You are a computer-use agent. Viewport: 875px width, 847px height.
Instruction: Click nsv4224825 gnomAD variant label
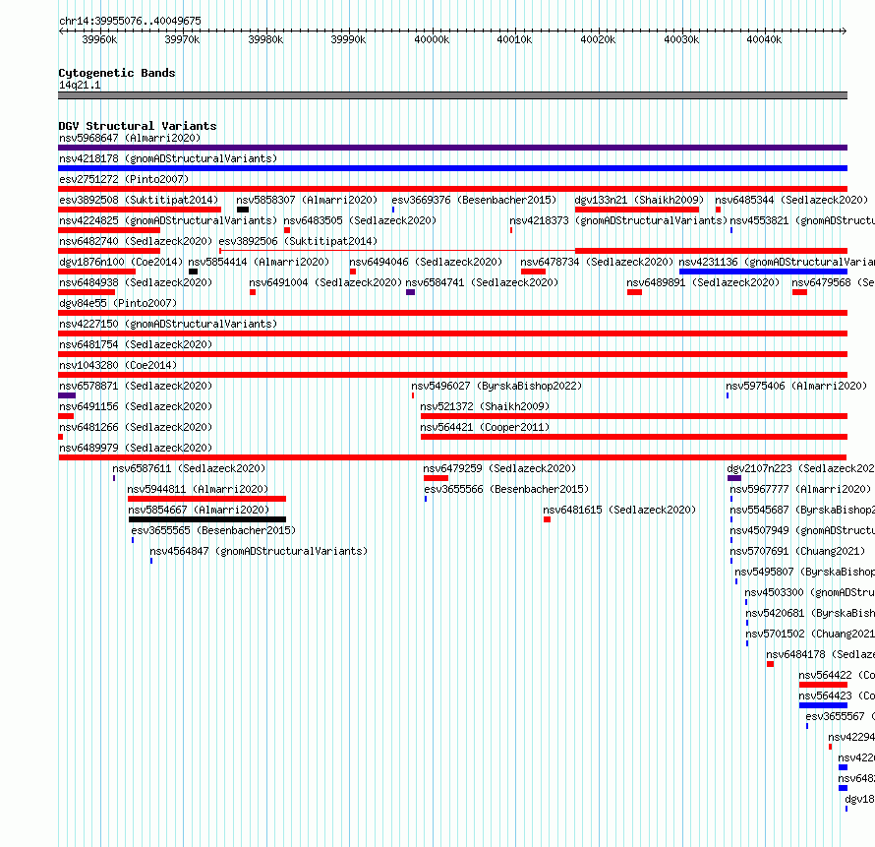click(x=168, y=220)
